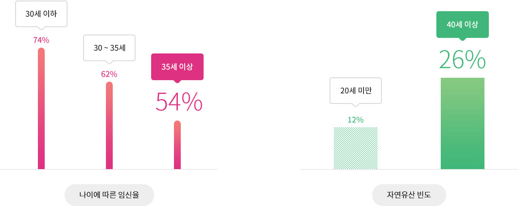Screen dimensions: 518x206
Task: Click the large 26% value text
Action: (x=463, y=59)
